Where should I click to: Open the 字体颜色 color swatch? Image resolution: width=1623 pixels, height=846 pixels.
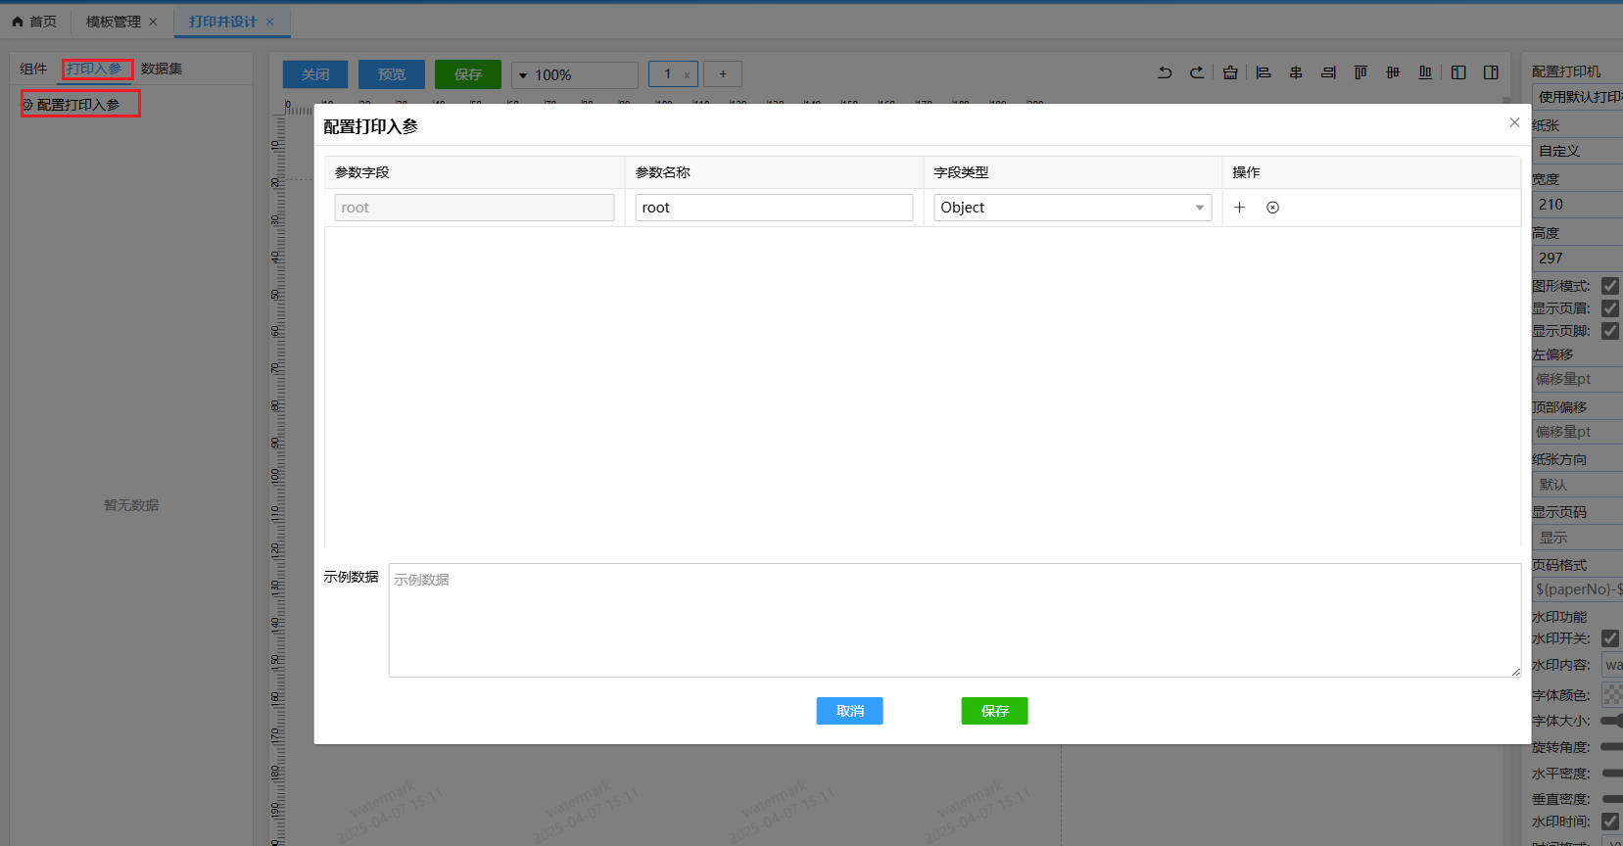1611,695
